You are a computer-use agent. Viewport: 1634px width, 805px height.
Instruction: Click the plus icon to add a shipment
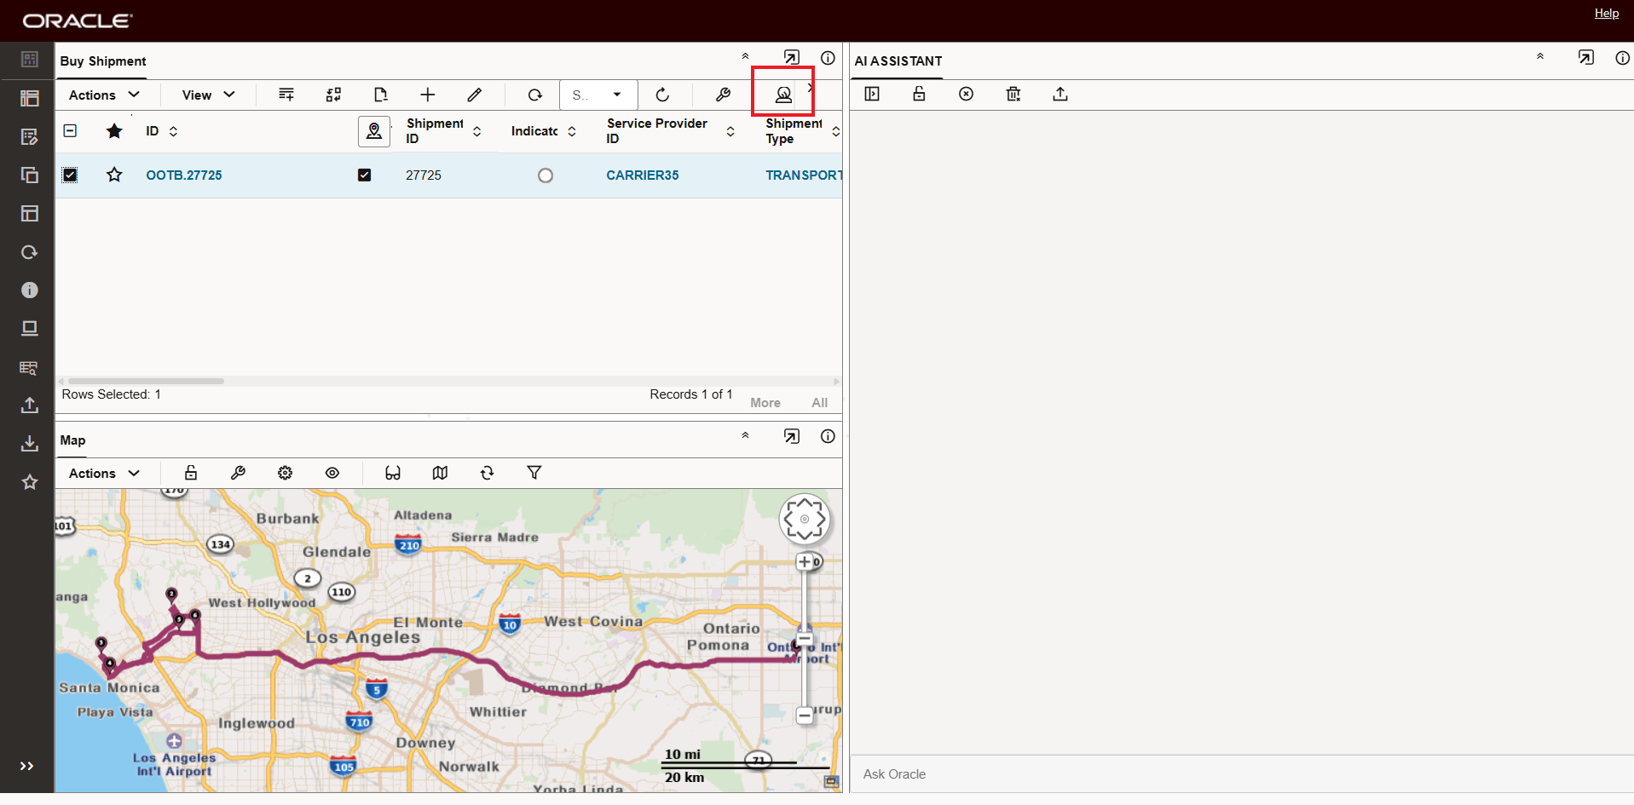pyautogui.click(x=427, y=94)
